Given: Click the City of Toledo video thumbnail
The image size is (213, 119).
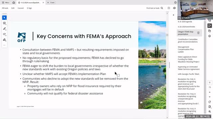Looking at the screenshot, I should click(x=195, y=10).
